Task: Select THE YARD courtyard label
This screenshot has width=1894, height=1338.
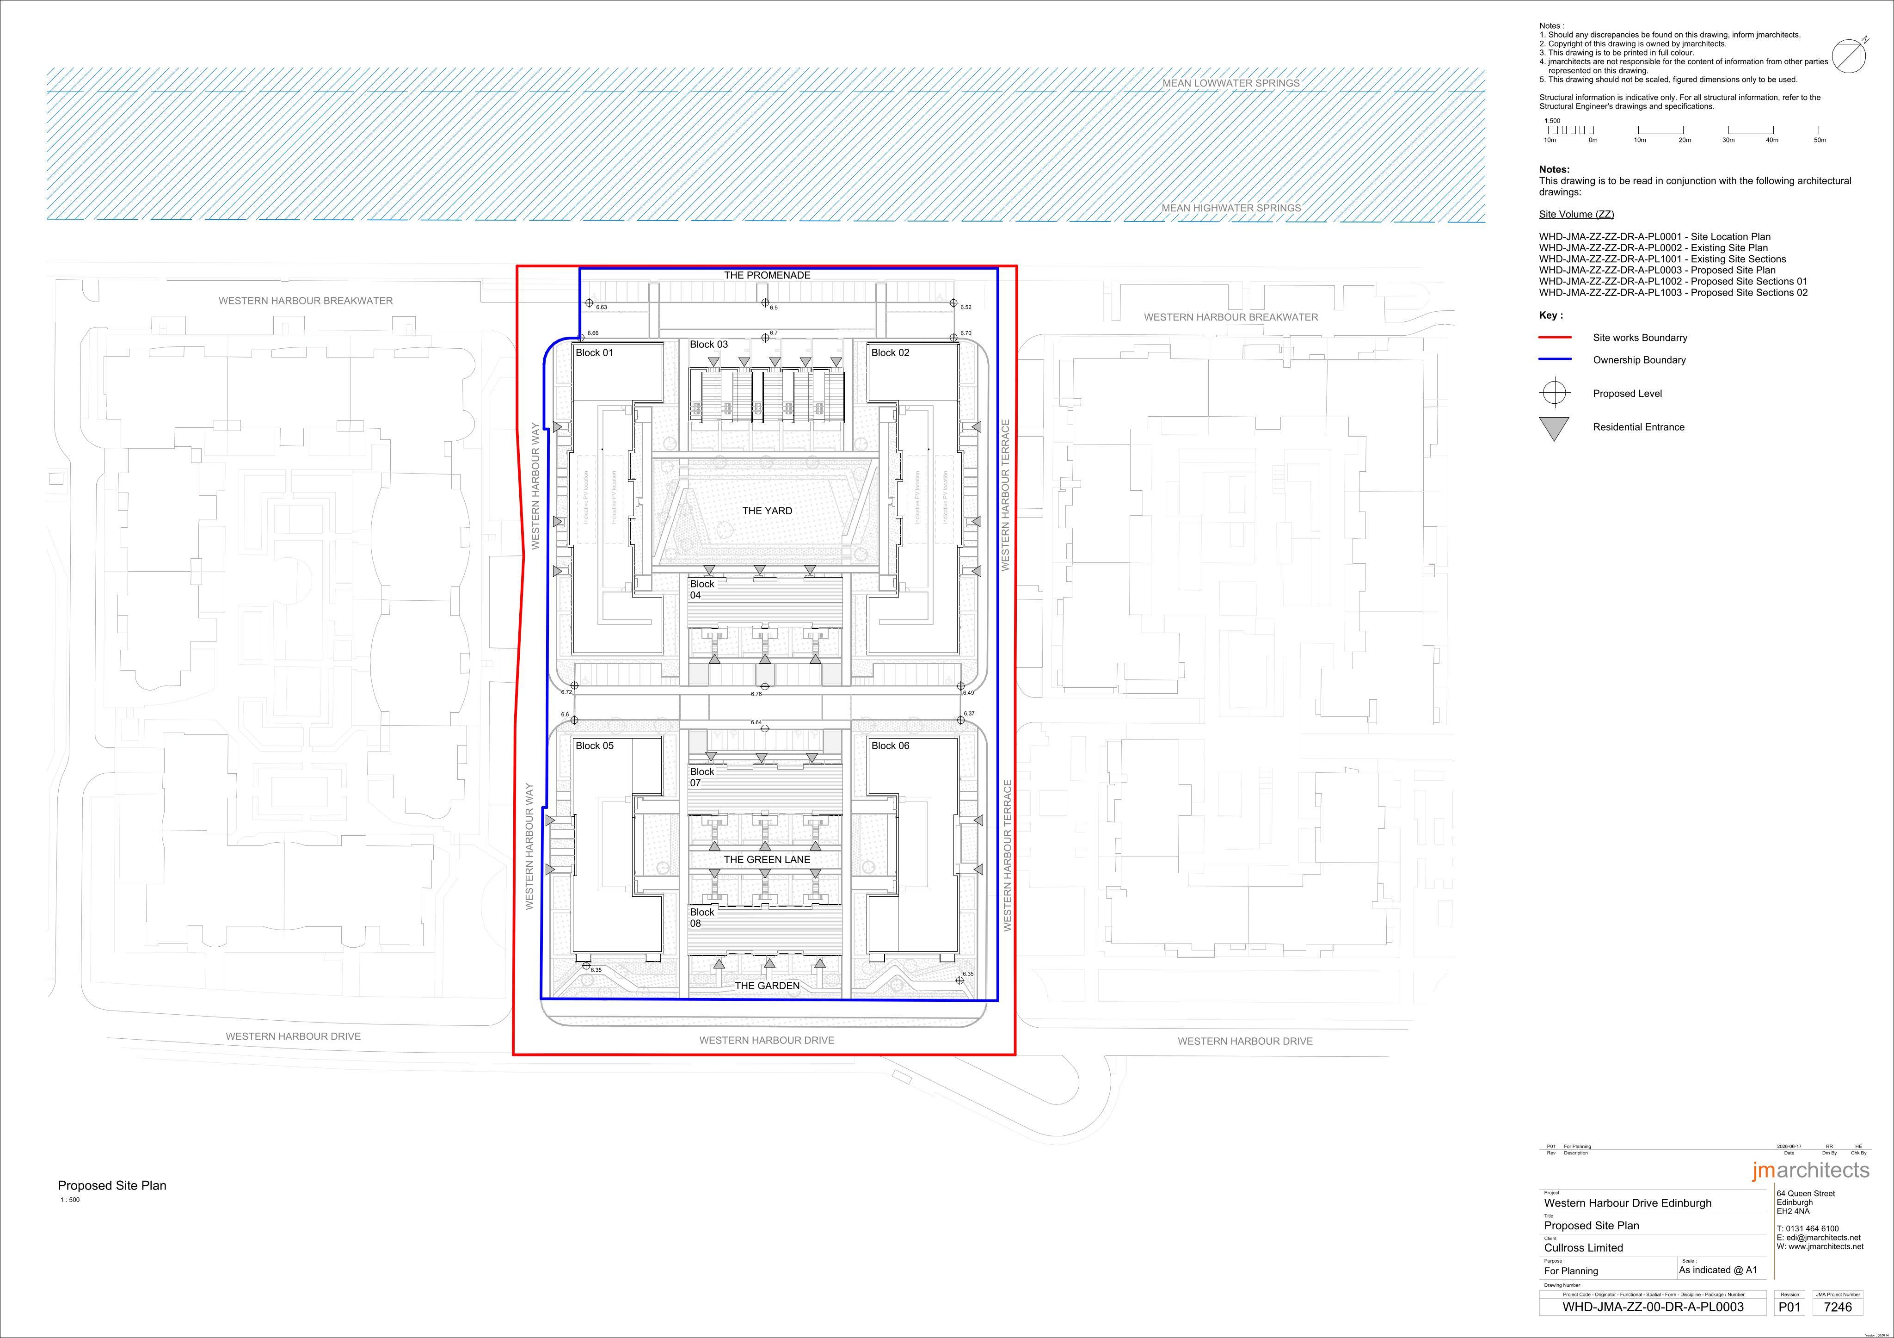Action: [x=767, y=511]
